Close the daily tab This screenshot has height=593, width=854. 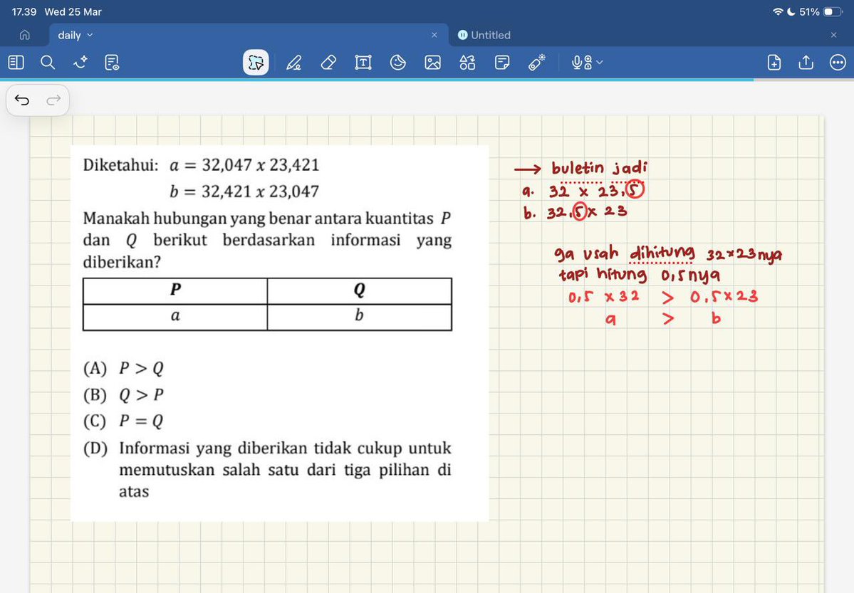coord(434,35)
